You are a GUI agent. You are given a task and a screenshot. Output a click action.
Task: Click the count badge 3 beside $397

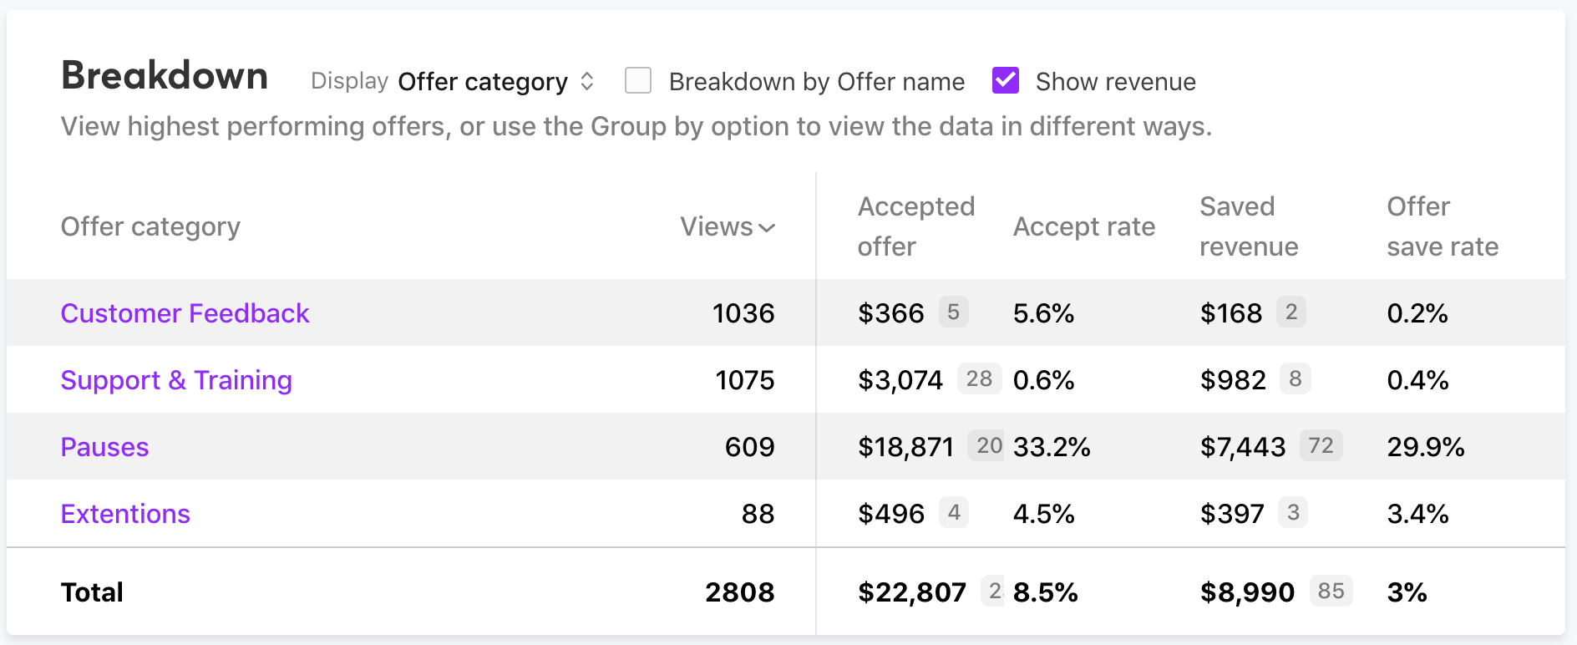tap(1293, 513)
